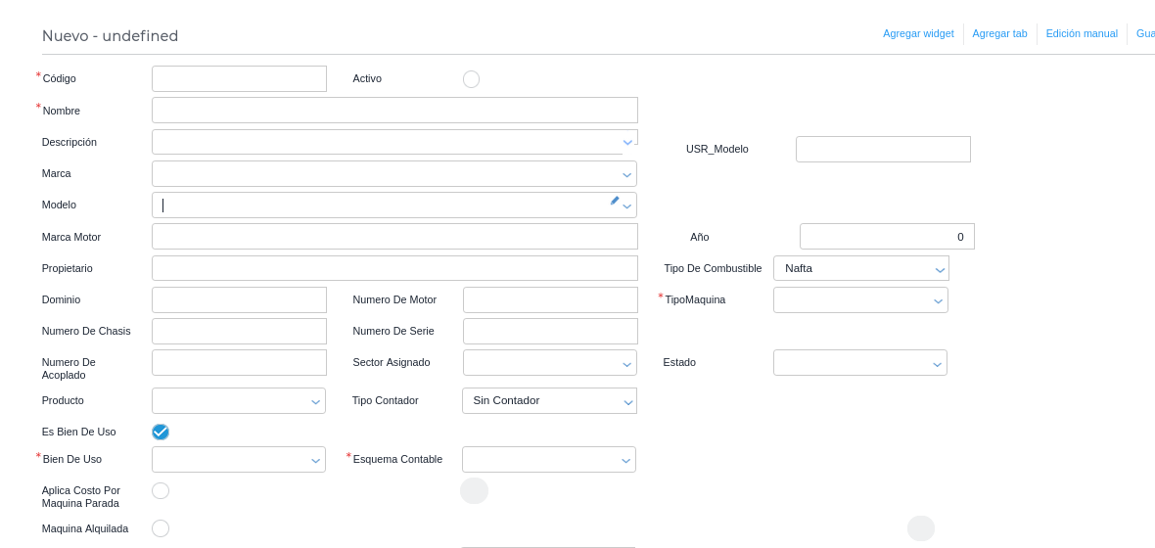Expand the Sector Asignado dropdown
The image size is (1155, 548).
pyautogui.click(x=549, y=363)
